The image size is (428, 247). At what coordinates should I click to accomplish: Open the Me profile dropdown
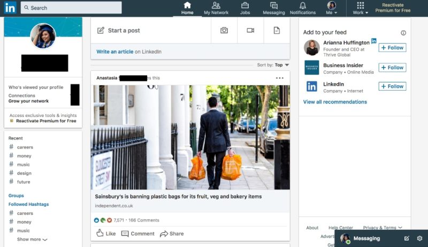point(331,8)
